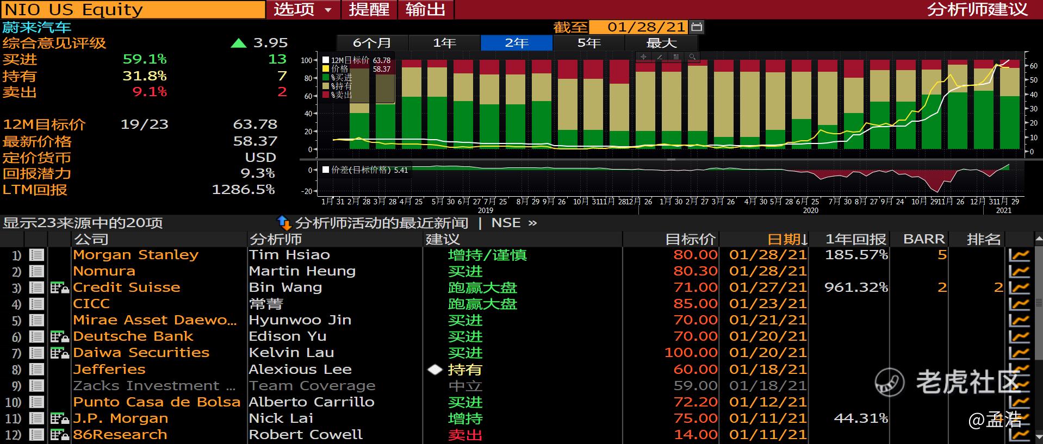1043x444 pixels.
Task: Toggle the 12M目标价 series in the chart legend
Action: coord(326,60)
